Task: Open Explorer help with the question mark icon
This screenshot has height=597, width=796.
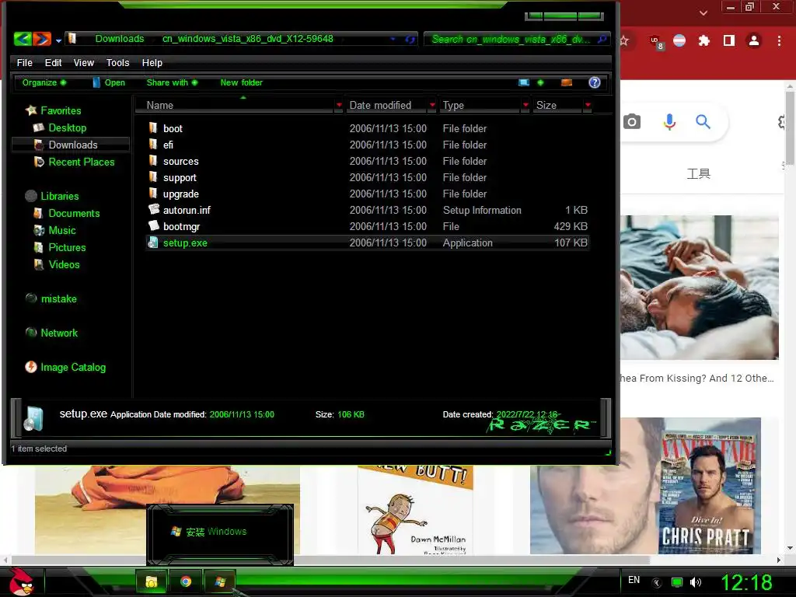Action: coord(595,82)
